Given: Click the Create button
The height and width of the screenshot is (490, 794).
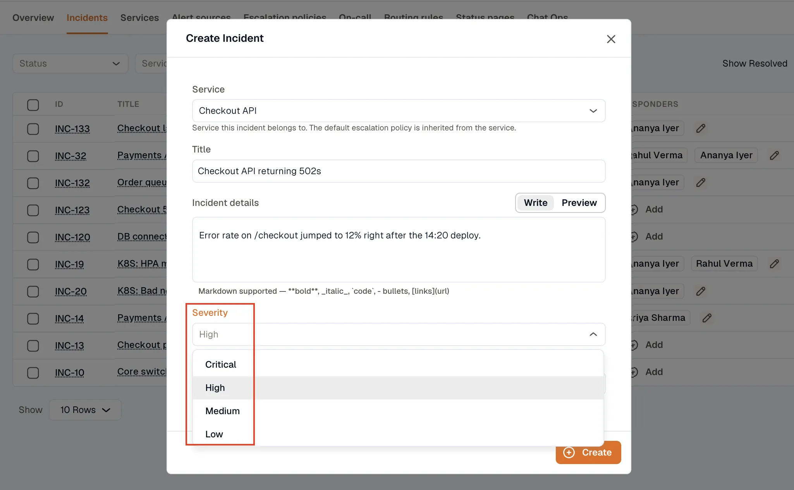Looking at the screenshot, I should pyautogui.click(x=588, y=452).
